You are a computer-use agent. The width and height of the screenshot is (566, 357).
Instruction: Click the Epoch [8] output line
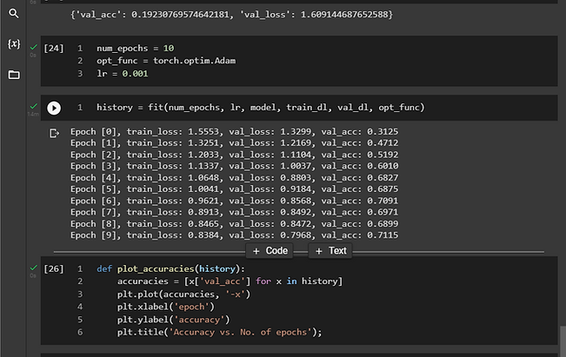point(234,224)
